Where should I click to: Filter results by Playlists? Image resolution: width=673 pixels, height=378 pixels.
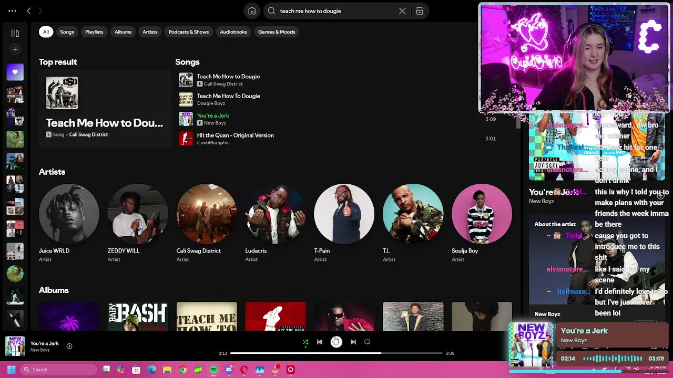94,32
